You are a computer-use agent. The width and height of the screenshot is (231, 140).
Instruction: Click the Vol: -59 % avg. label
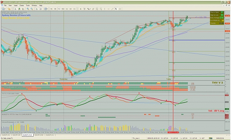(216, 111)
